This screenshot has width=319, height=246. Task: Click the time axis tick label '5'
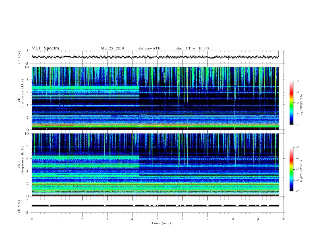157,219
